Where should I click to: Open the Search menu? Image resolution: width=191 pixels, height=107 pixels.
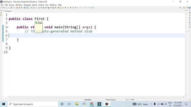pyautogui.click(x=35, y=5)
